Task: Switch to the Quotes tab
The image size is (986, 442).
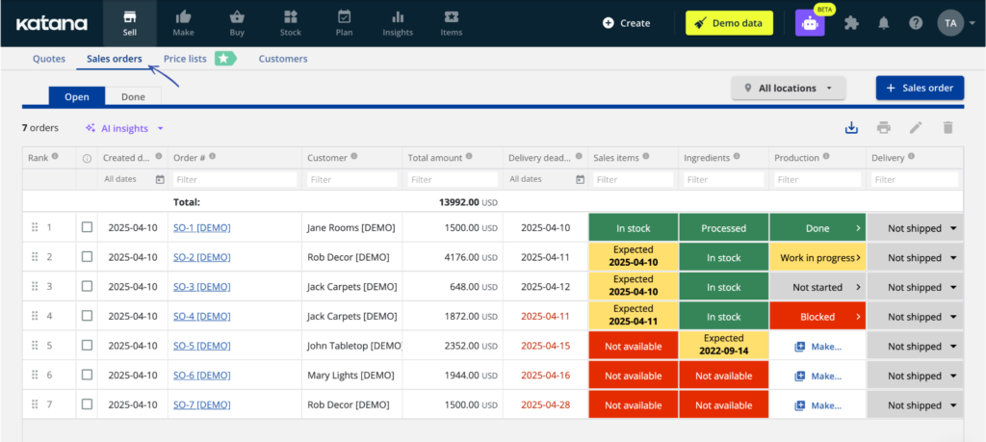Action: point(49,59)
